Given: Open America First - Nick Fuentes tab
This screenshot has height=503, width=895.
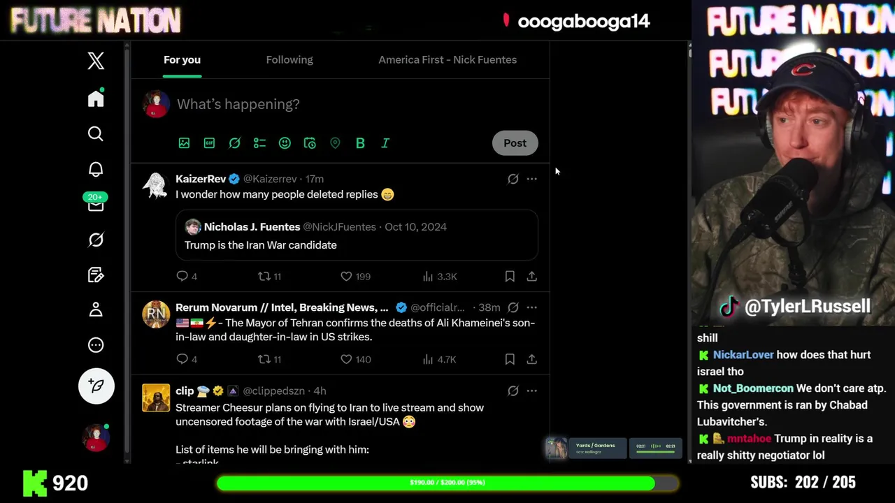Looking at the screenshot, I should click(x=447, y=59).
